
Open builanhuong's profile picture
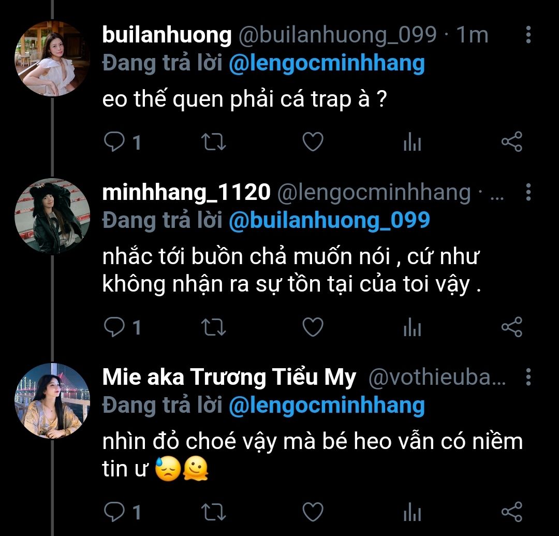(x=52, y=59)
